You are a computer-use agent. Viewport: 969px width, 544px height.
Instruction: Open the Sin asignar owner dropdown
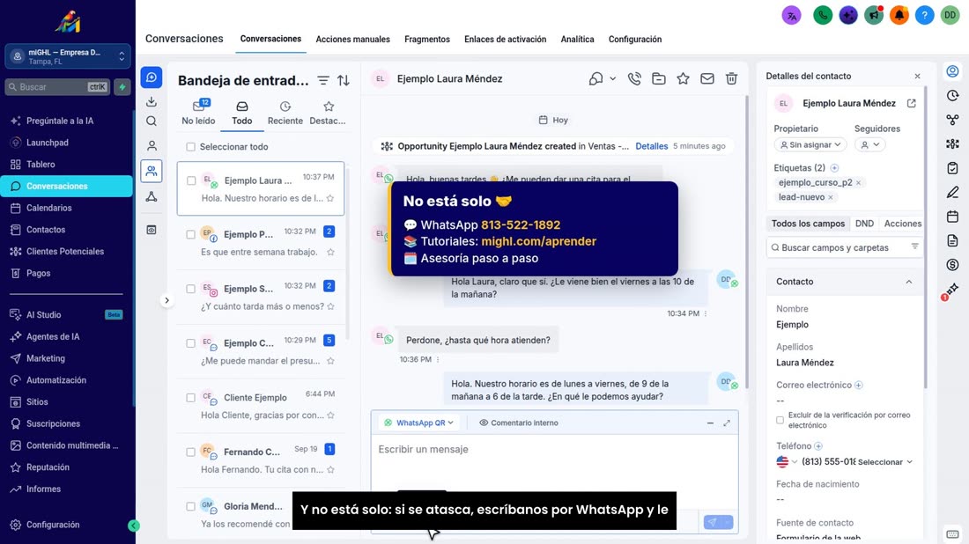click(810, 144)
